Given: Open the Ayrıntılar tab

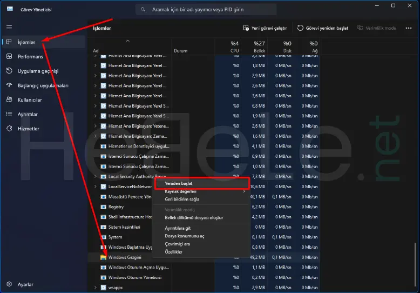Looking at the screenshot, I should 43,114.
